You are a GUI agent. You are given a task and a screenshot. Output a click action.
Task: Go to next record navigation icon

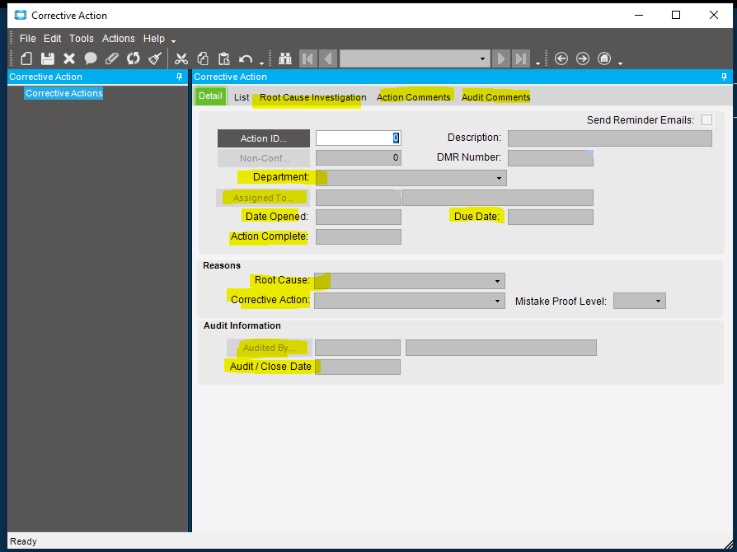pyautogui.click(x=501, y=58)
